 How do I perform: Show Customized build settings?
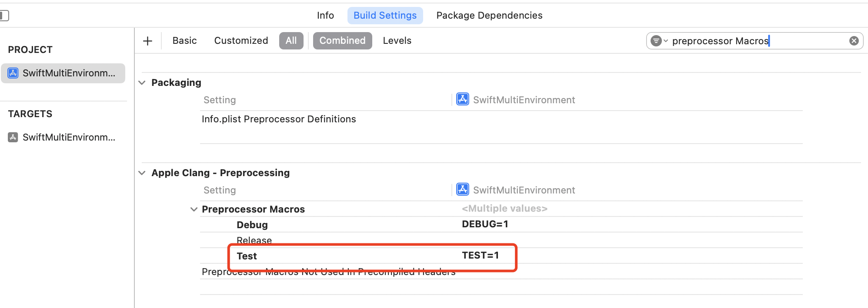(241, 41)
